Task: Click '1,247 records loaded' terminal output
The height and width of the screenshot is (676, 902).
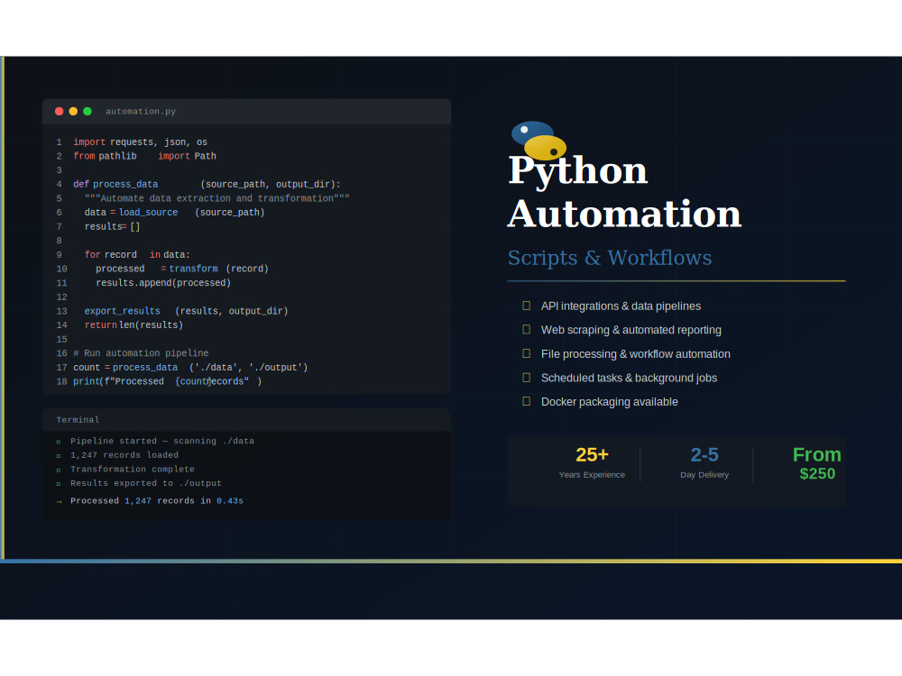Action: [x=124, y=454]
